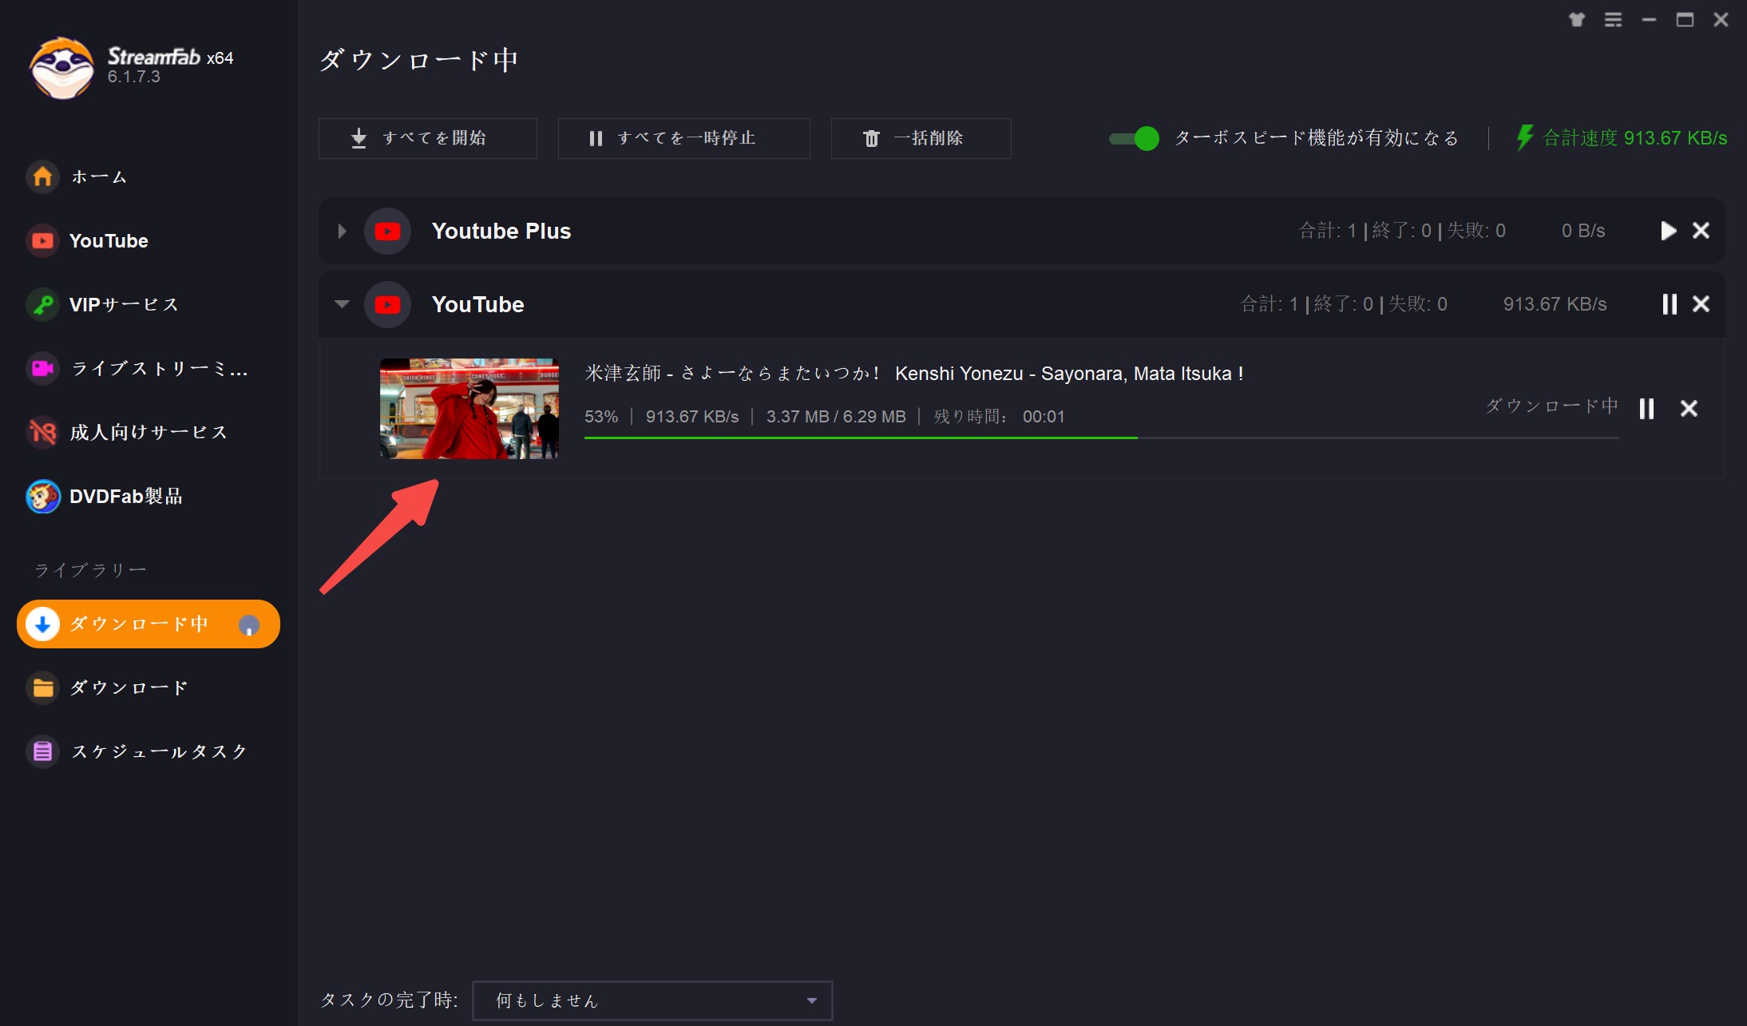1747x1026 pixels.
Task: Start the Youtube Plus group download
Action: tap(1668, 231)
